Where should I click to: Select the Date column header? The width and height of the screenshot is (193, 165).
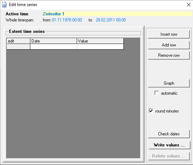pyautogui.click(x=54, y=41)
